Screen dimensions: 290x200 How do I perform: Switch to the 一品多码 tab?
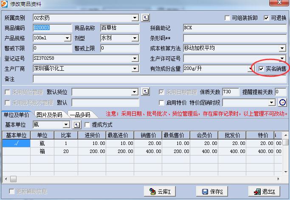click(80, 114)
